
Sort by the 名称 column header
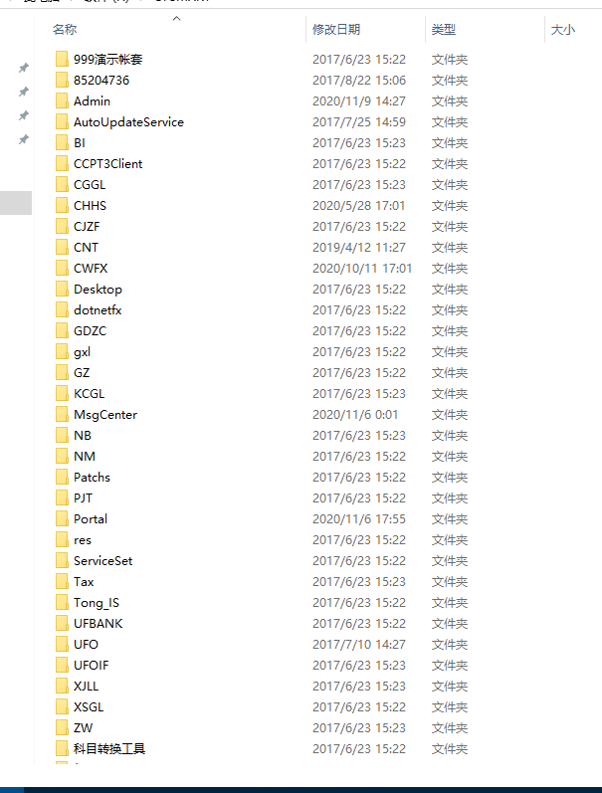pyautogui.click(x=65, y=30)
